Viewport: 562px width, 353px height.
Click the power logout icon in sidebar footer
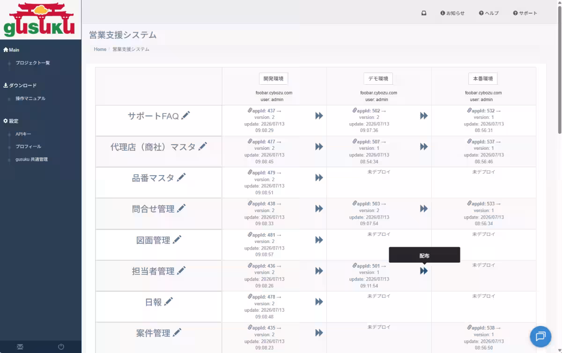(x=61, y=347)
